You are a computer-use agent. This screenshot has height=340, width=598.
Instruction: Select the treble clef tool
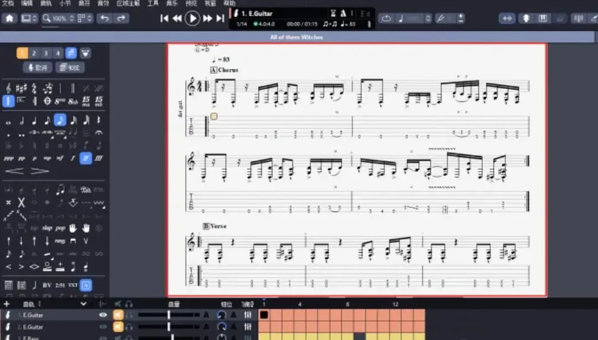[8, 88]
